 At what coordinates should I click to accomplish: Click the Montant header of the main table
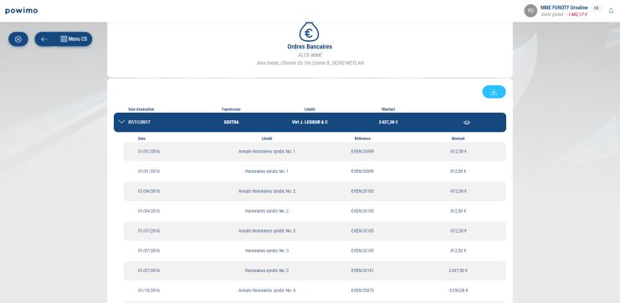coord(388,109)
